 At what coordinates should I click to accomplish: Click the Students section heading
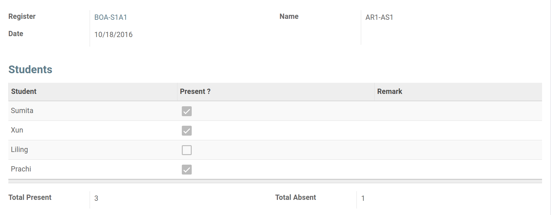[x=30, y=70]
